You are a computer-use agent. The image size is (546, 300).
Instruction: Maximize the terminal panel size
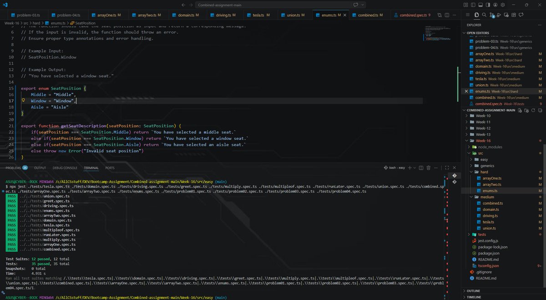coord(447,168)
